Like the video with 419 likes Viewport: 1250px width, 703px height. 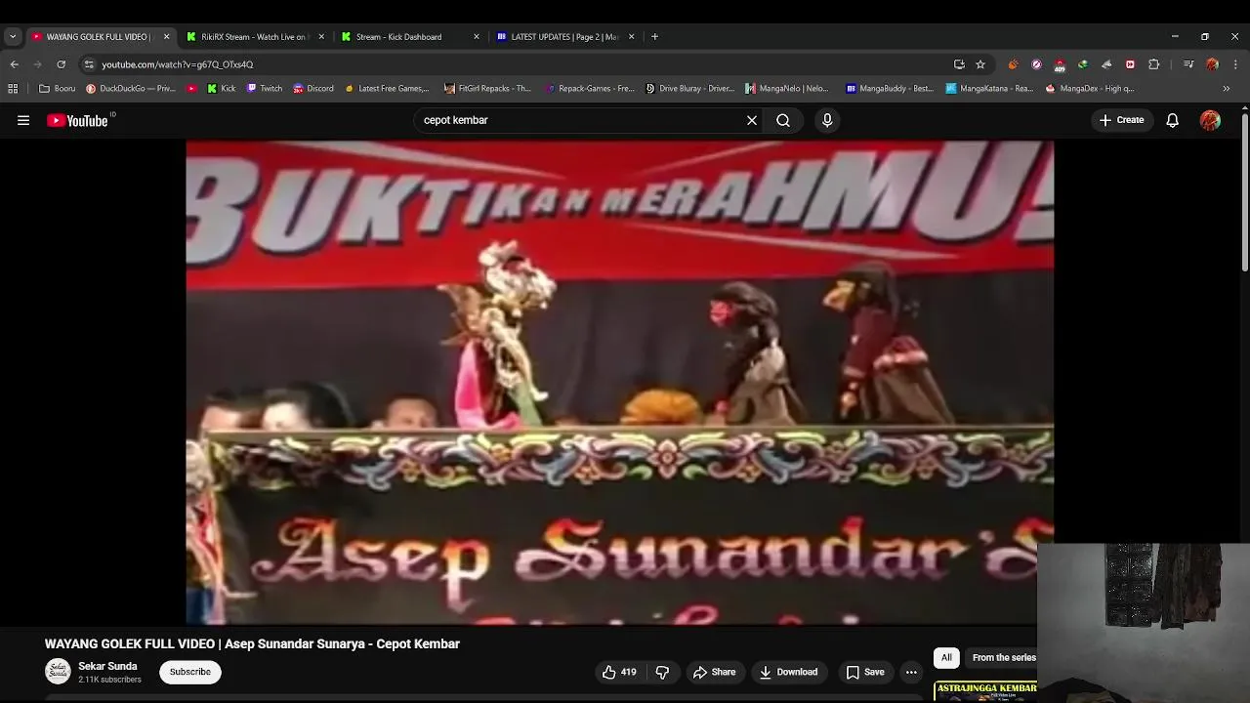(x=618, y=672)
